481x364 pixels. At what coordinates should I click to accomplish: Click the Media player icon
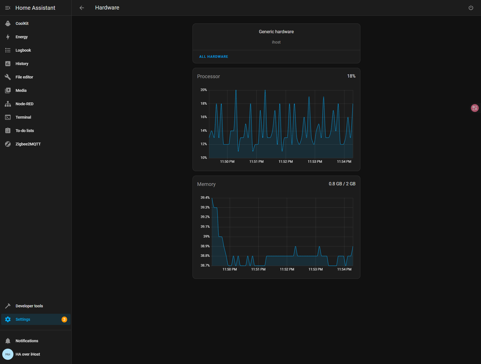(x=8, y=90)
